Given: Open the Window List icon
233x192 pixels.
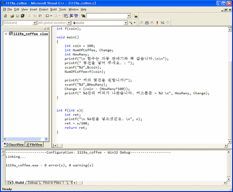Looking at the screenshot, I should (x=76, y=16).
